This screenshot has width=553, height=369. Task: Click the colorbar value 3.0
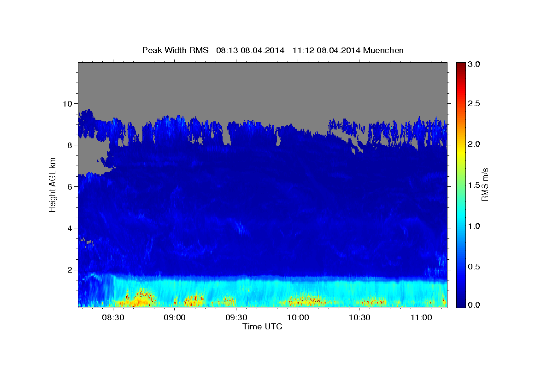pyautogui.click(x=474, y=65)
